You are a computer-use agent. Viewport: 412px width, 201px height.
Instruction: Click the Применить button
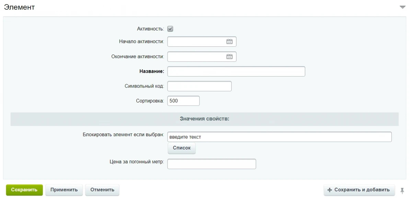[x=64, y=190]
